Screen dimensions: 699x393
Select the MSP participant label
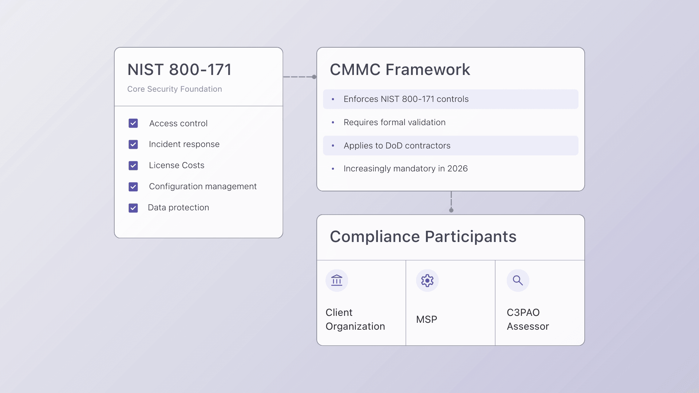point(426,319)
